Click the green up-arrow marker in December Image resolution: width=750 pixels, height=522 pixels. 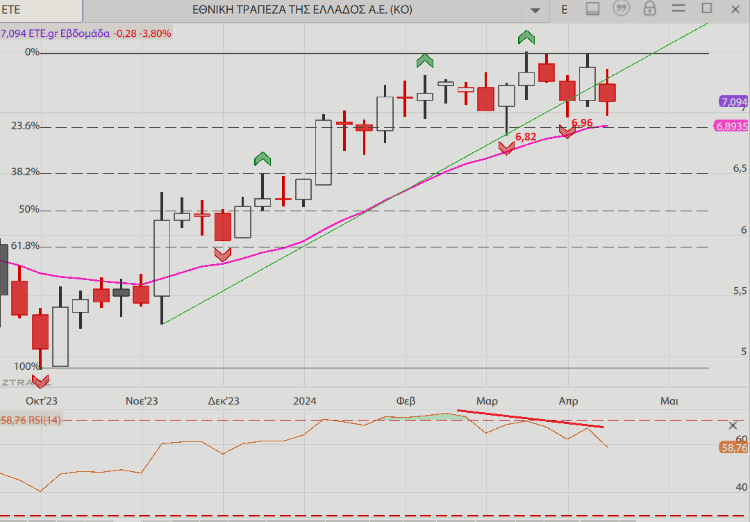tap(262, 158)
